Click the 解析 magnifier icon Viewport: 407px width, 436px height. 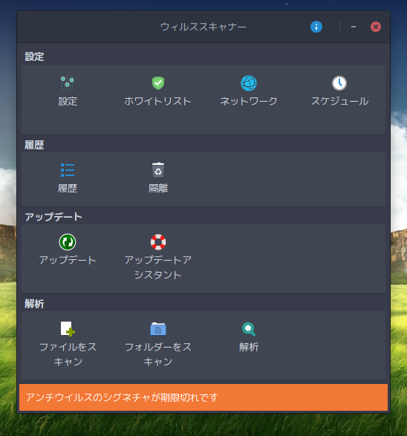click(x=249, y=329)
